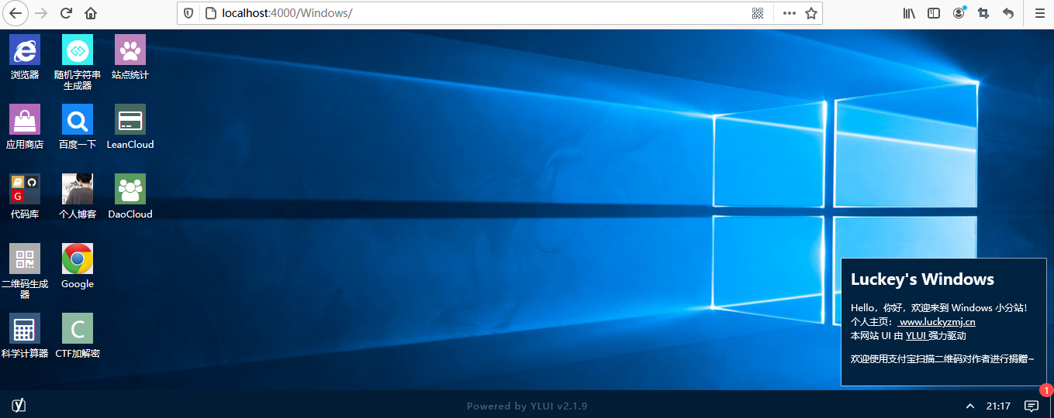This screenshot has width=1054, height=418.
Task: Bookmark this page with the star
Action: pyautogui.click(x=811, y=13)
